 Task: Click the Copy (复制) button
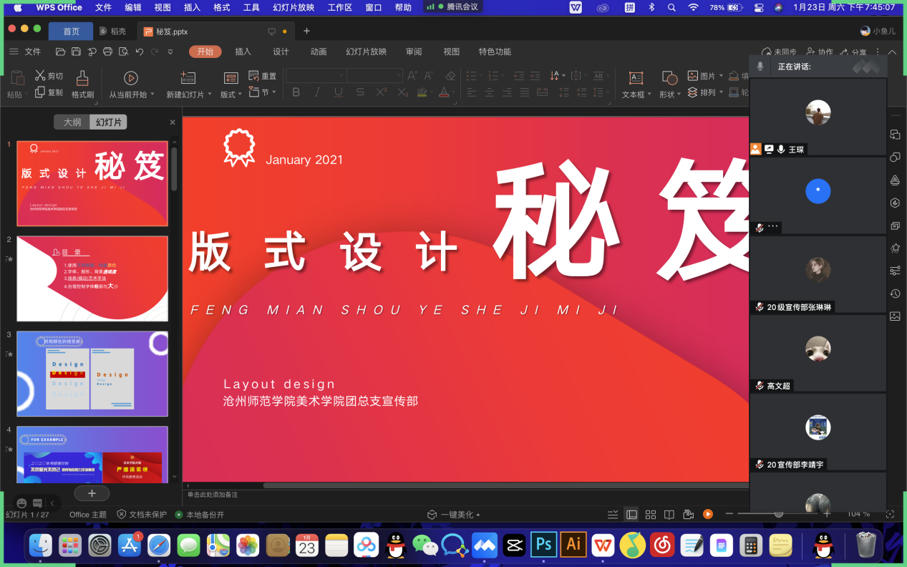tap(49, 92)
